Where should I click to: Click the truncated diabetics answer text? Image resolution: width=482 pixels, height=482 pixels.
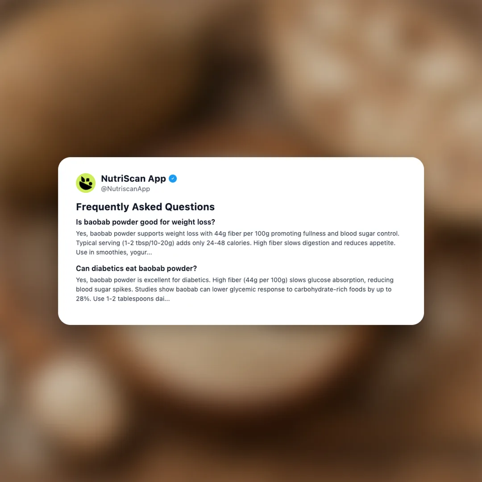tap(235, 289)
